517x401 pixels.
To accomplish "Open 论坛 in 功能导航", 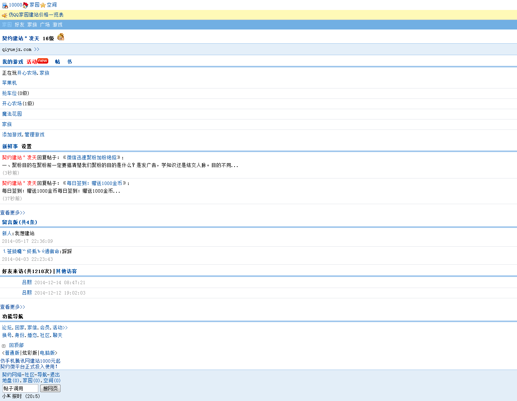I will coord(7,328).
